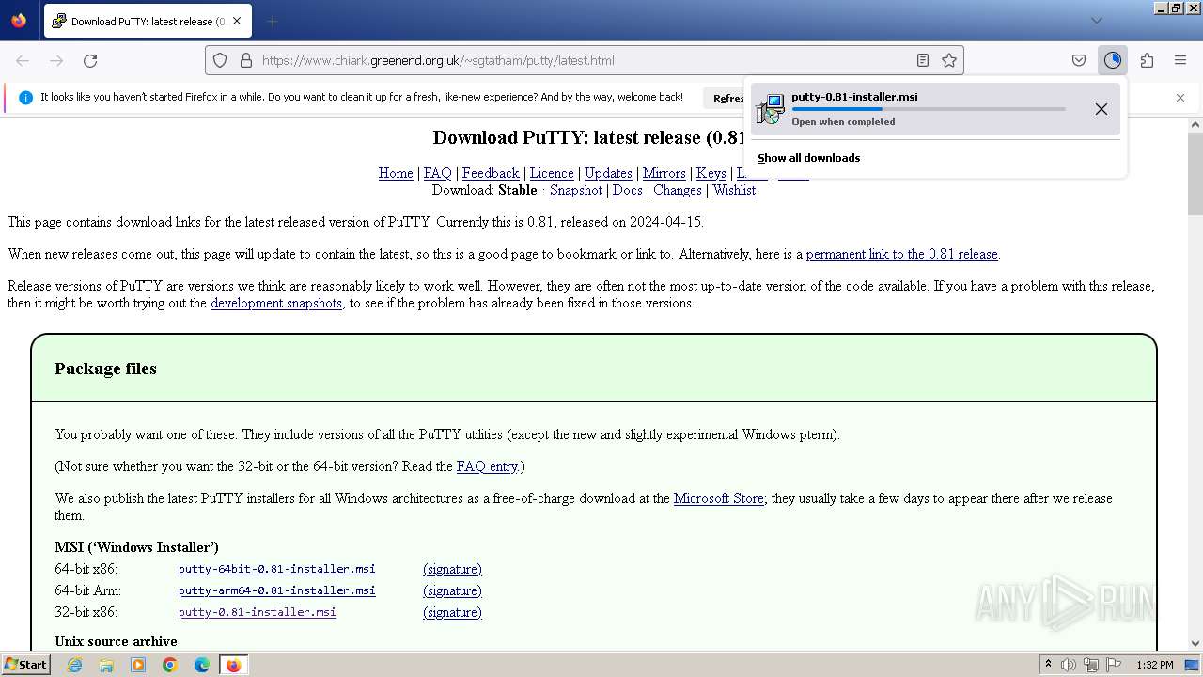This screenshot has height=677, width=1203.
Task: Click the 1:32 PM clock
Action: (x=1154, y=665)
